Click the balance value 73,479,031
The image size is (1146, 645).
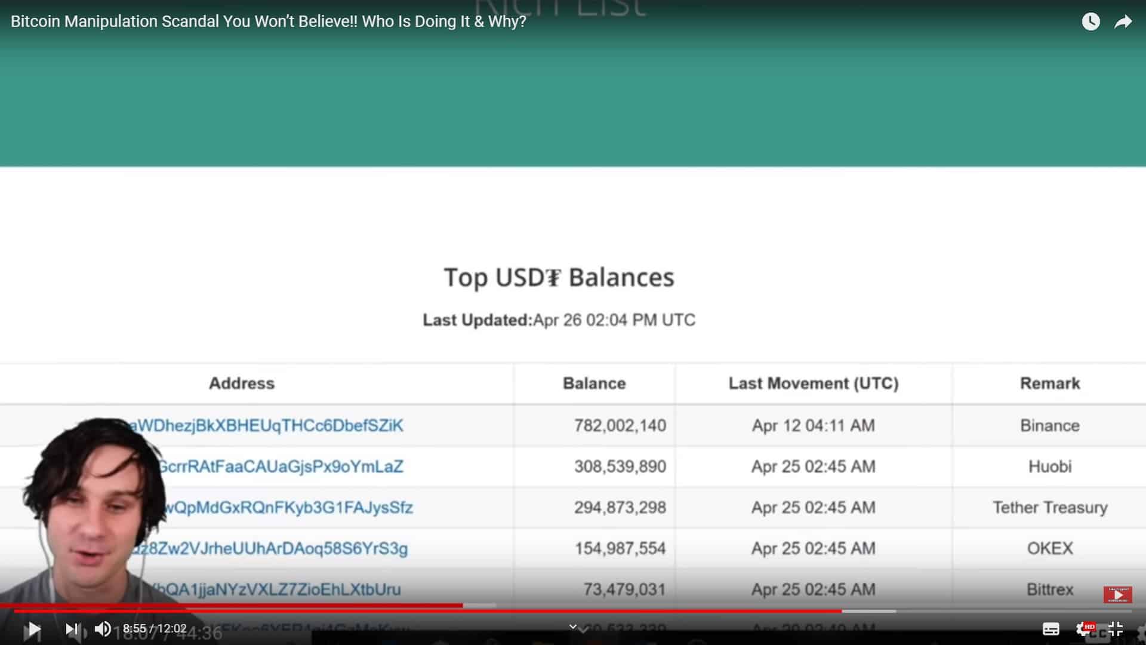pos(624,589)
